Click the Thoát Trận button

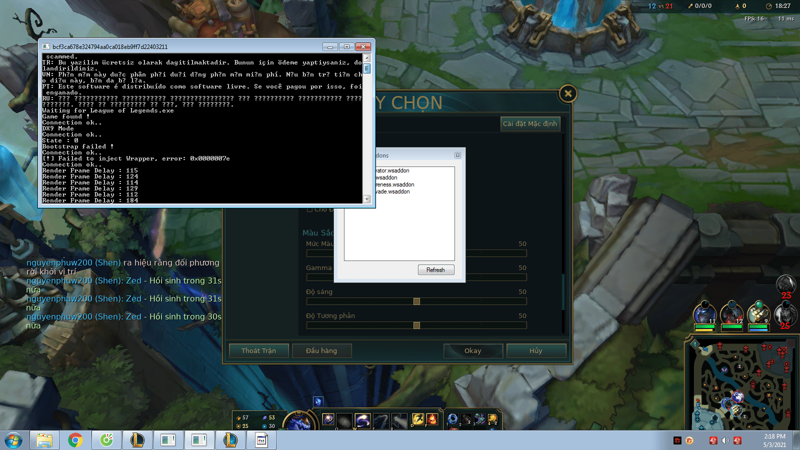pyautogui.click(x=259, y=351)
